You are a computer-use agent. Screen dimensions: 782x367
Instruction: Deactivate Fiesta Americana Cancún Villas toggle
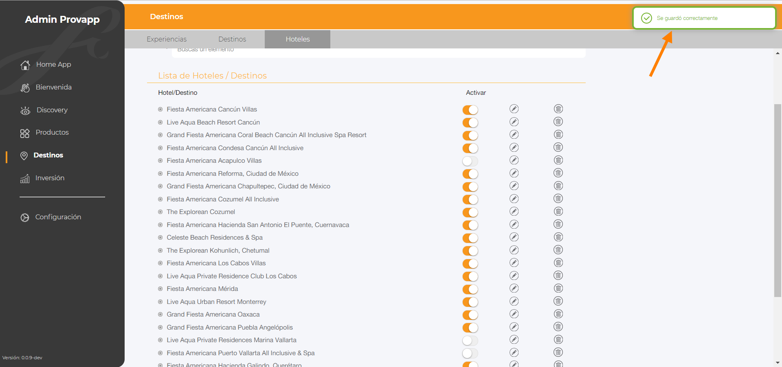pyautogui.click(x=470, y=110)
